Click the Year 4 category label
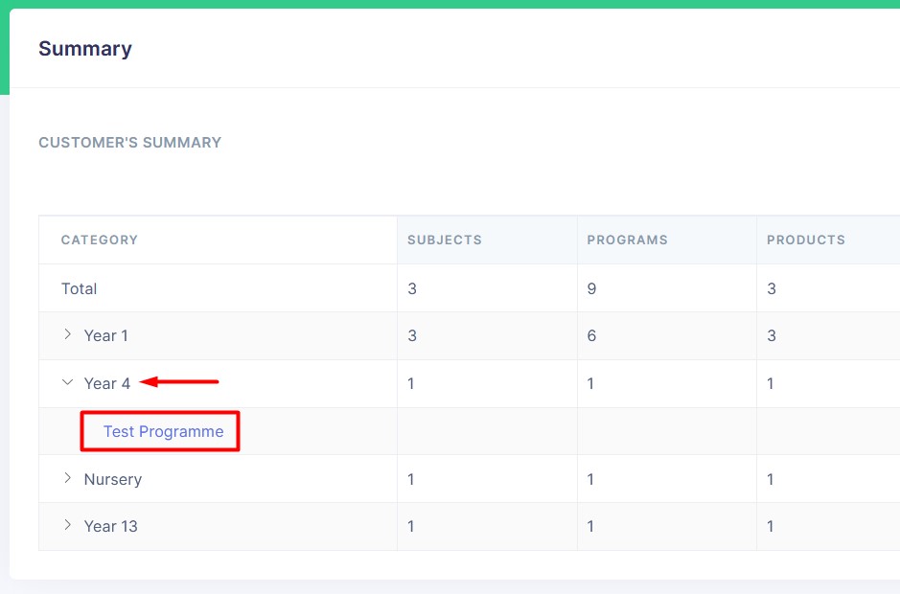 tap(106, 383)
